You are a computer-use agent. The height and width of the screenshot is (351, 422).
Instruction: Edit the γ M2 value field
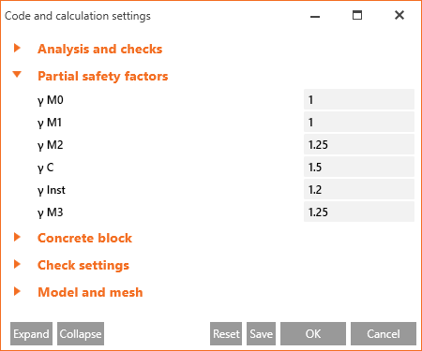359,144
